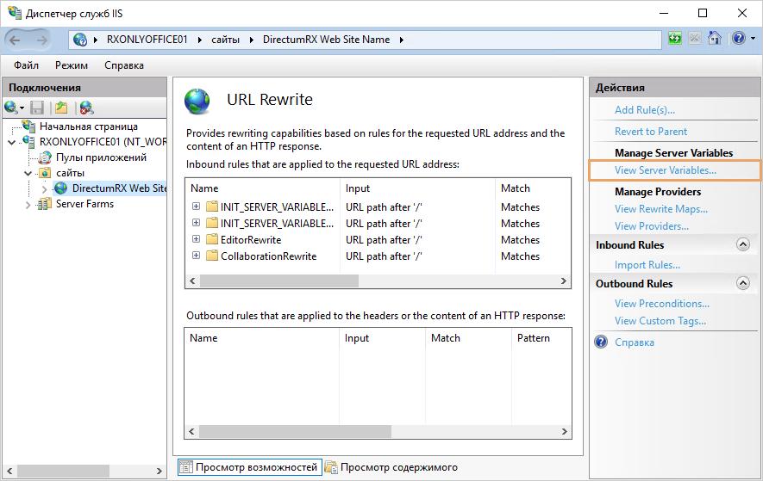
Task: Click the Up folder icon in Connections toolbar
Action: pyautogui.click(x=61, y=108)
